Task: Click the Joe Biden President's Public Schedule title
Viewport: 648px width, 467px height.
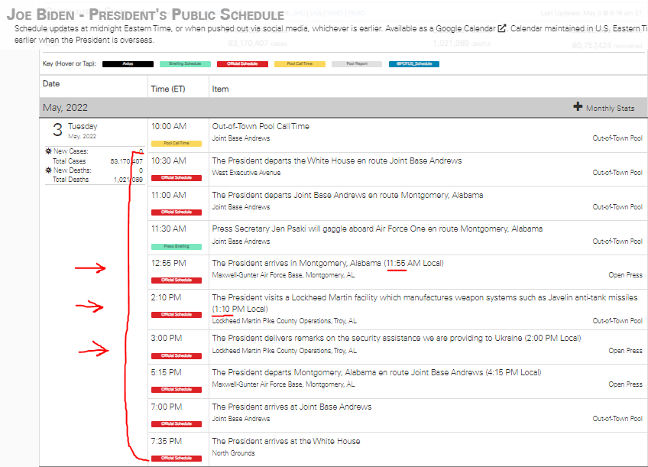Action: 145,15
